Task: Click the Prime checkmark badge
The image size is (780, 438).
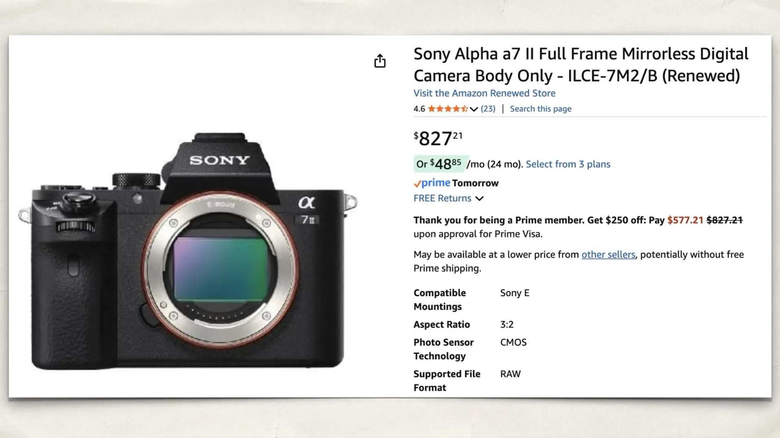Action: [418, 183]
